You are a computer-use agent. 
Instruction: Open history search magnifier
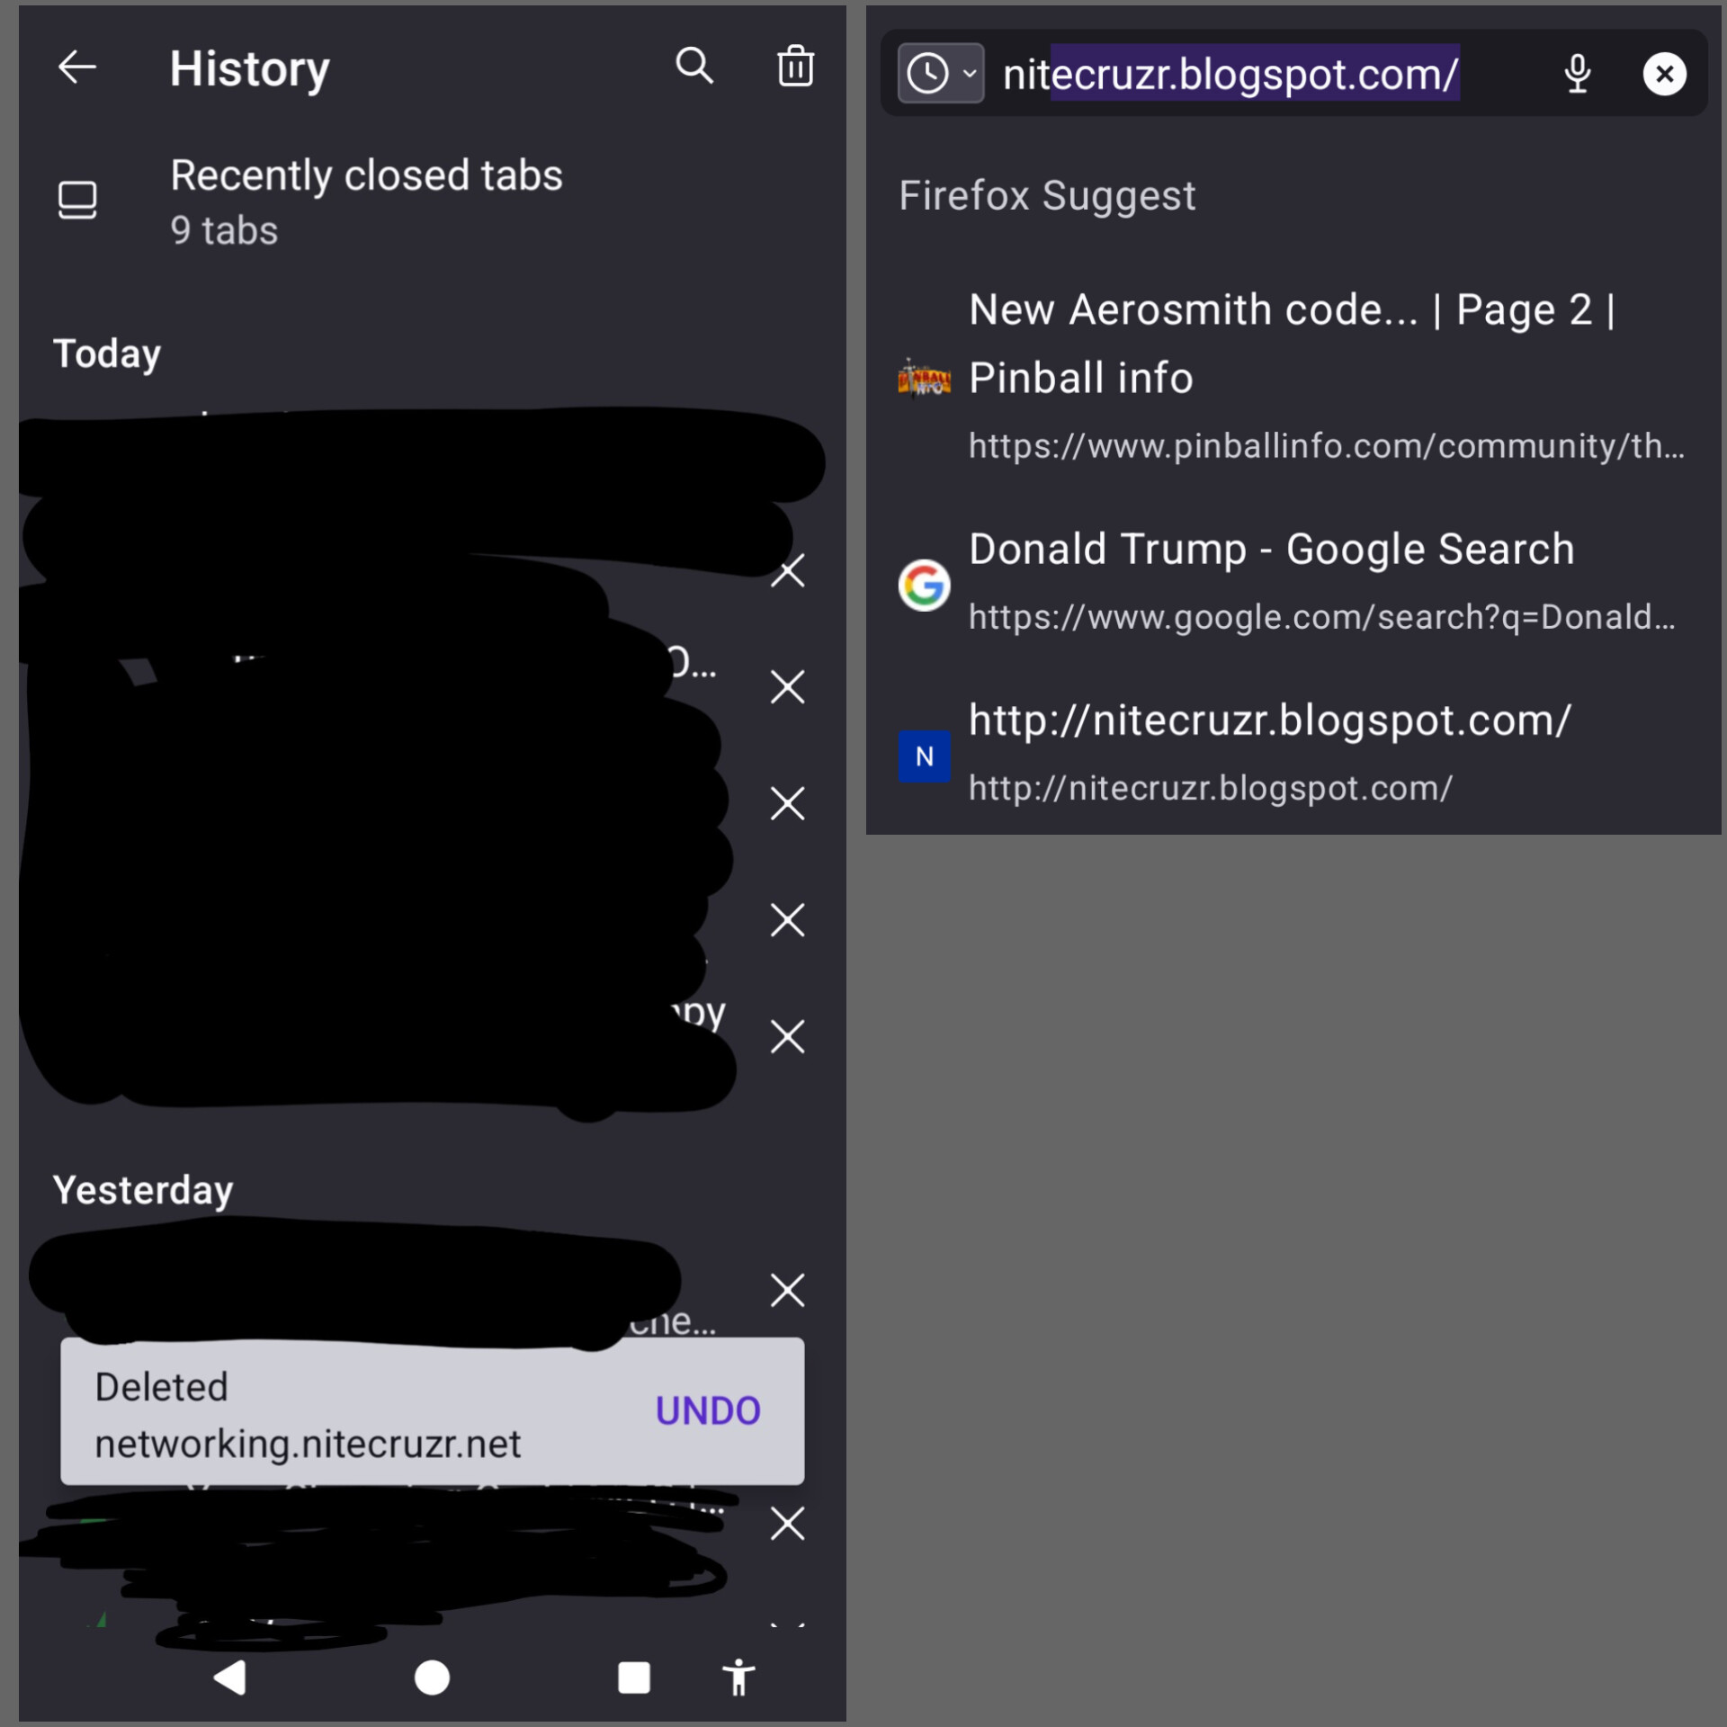694,67
